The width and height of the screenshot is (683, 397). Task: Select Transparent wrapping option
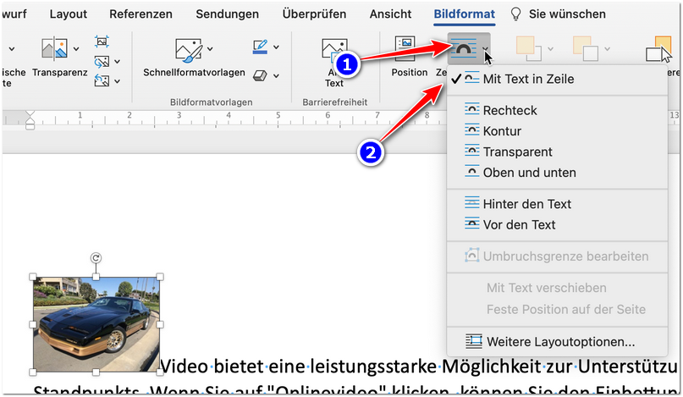pyautogui.click(x=517, y=152)
